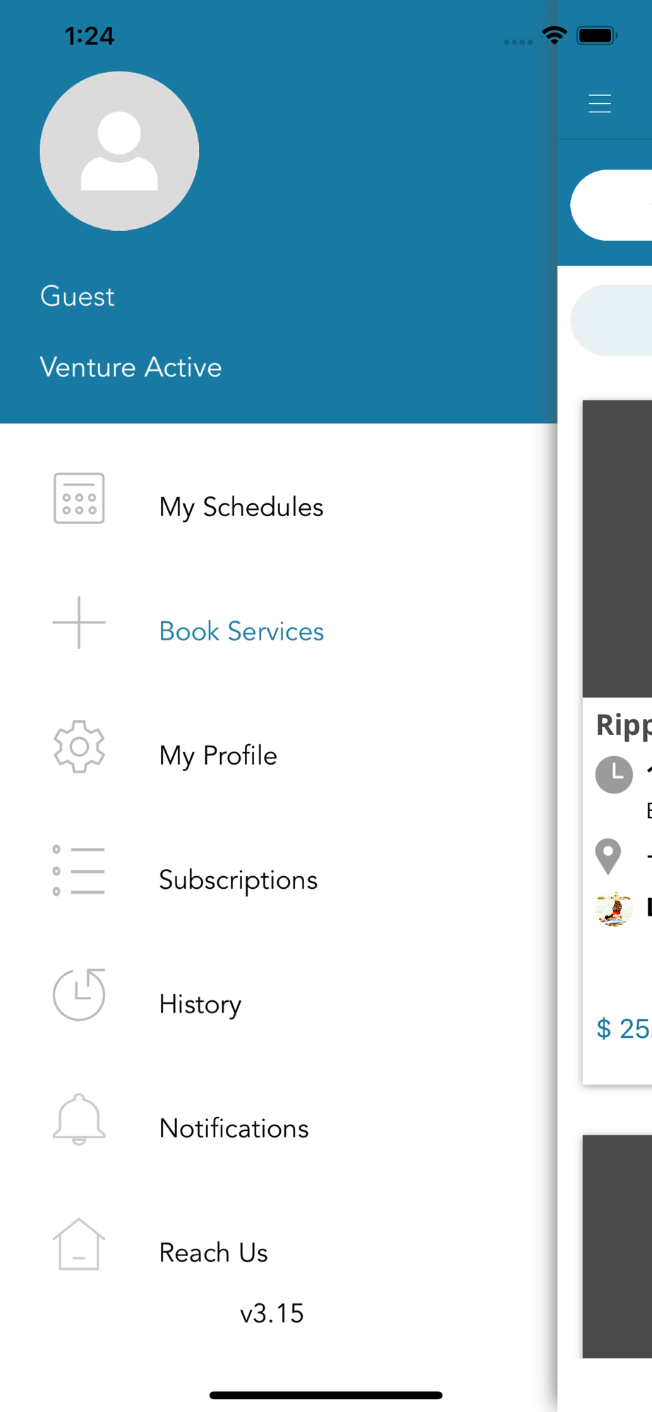Tap the instructor thumbnail photo on card

click(614, 909)
